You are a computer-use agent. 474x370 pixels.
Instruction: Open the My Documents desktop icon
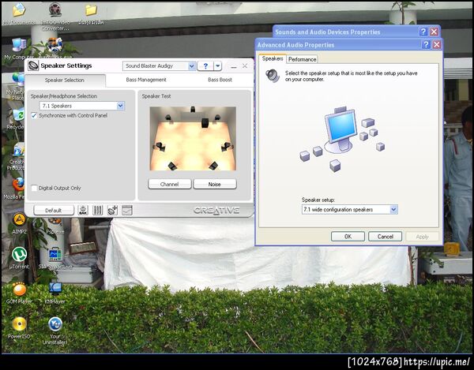[x=19, y=14]
